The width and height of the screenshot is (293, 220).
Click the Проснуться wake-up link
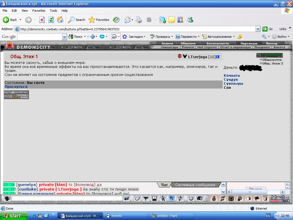click(16, 87)
